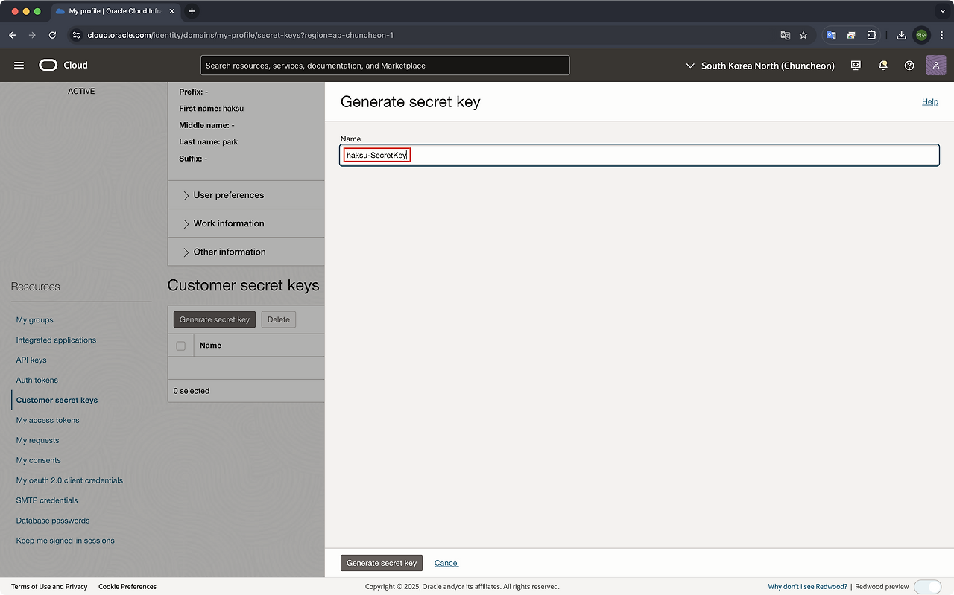Image resolution: width=954 pixels, height=595 pixels.
Task: Open the Cloud Shell developer tools icon
Action: pyautogui.click(x=856, y=66)
